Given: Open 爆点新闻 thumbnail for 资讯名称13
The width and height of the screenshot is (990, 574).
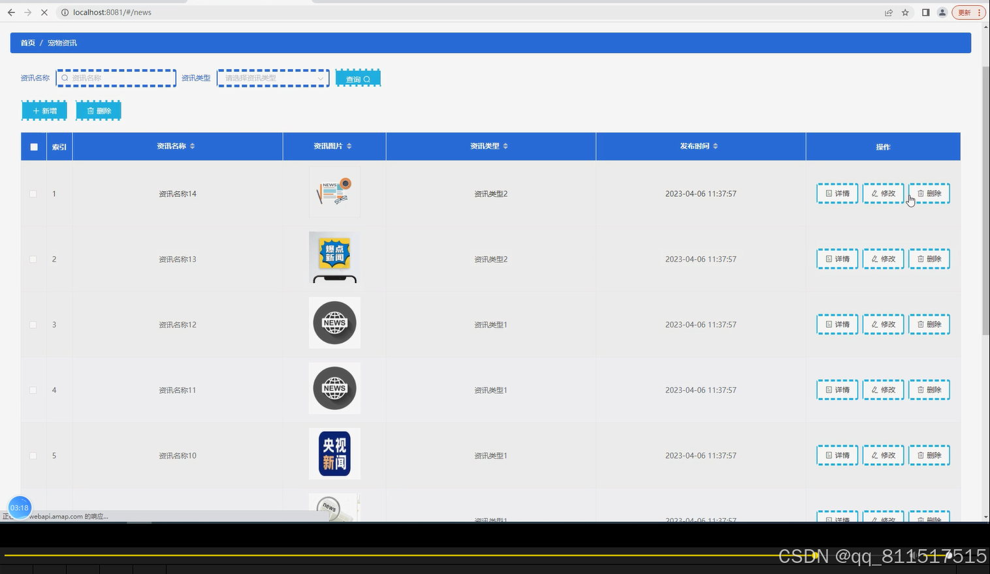Looking at the screenshot, I should pyautogui.click(x=334, y=257).
